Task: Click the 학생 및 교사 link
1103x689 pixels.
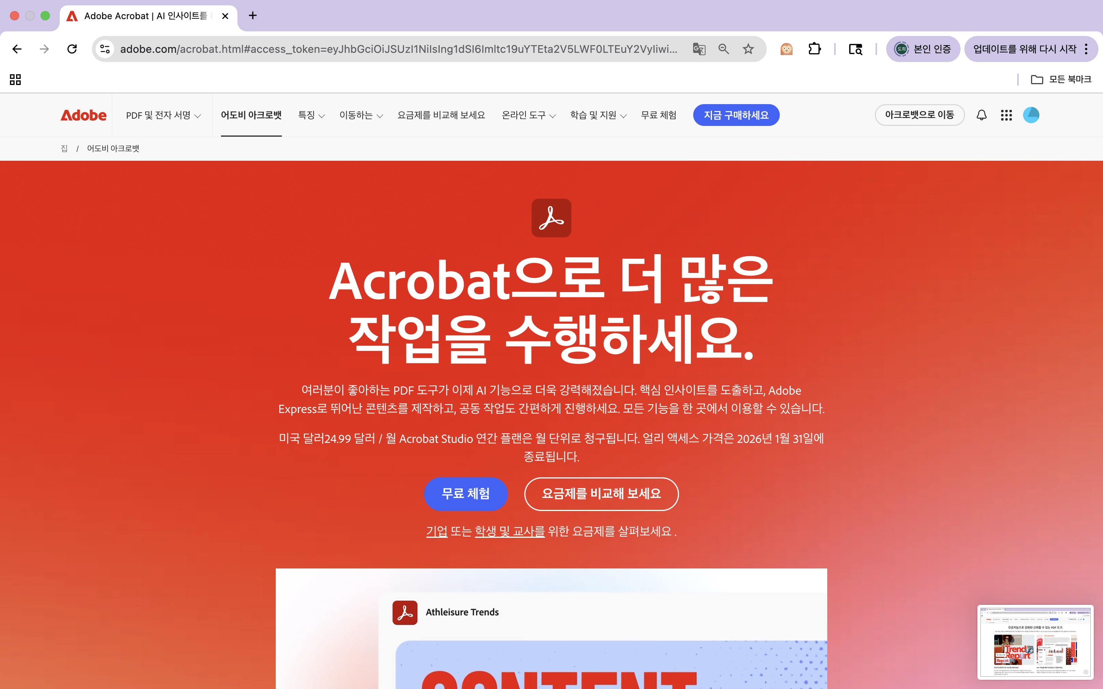Action: click(x=510, y=531)
